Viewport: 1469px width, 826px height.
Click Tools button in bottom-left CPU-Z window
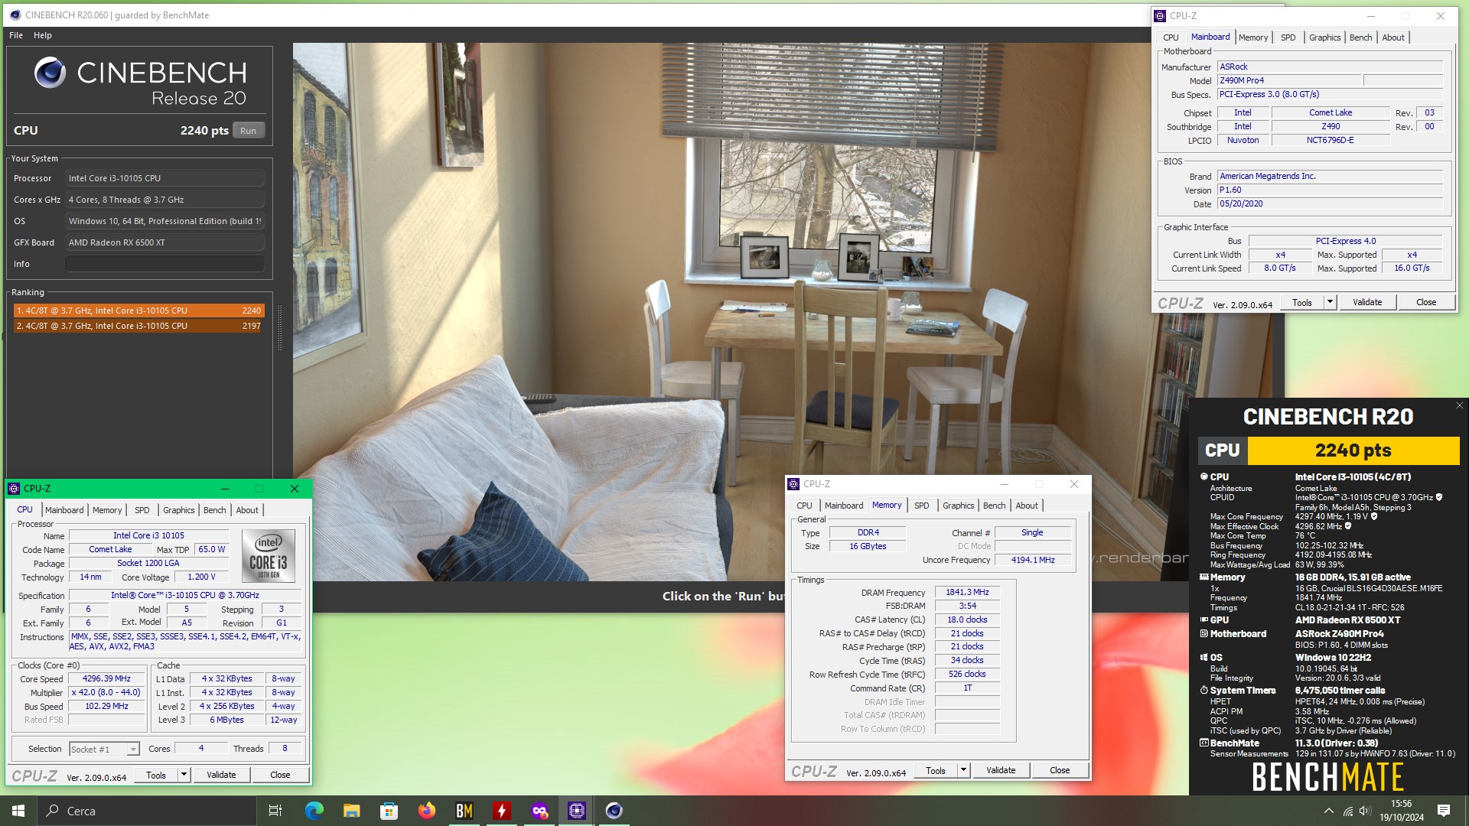pos(156,775)
